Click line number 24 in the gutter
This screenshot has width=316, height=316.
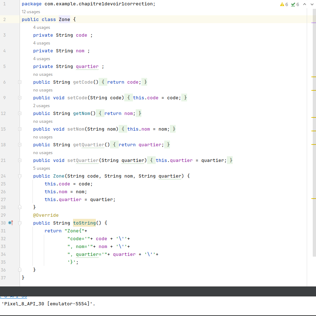click(x=4, y=176)
